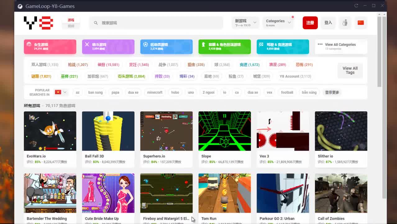Click the 显示更多 show more button
Image resolution: width=397 pixels, height=224 pixels.
point(332,92)
